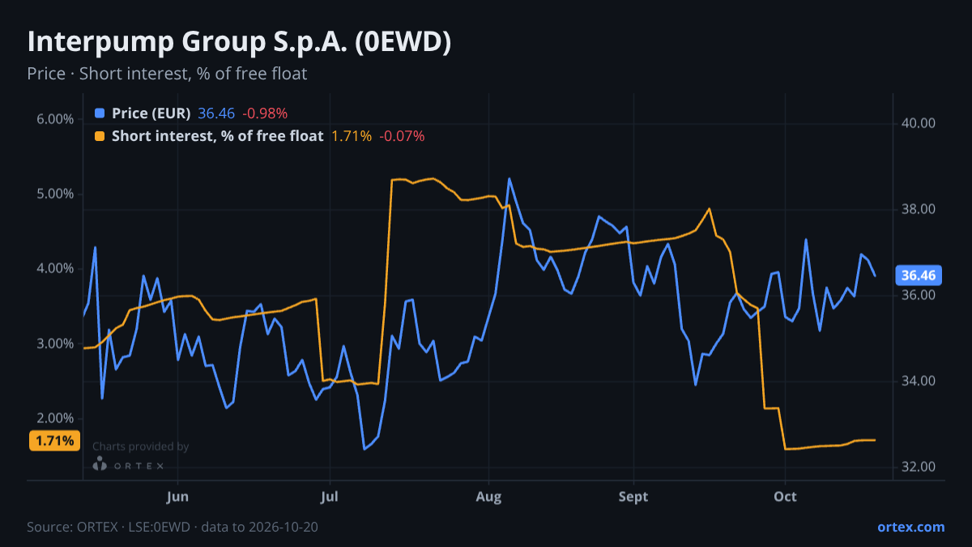Click the orange Short interest legend swatch
Screen dimensions: 972x547
[x=100, y=136]
